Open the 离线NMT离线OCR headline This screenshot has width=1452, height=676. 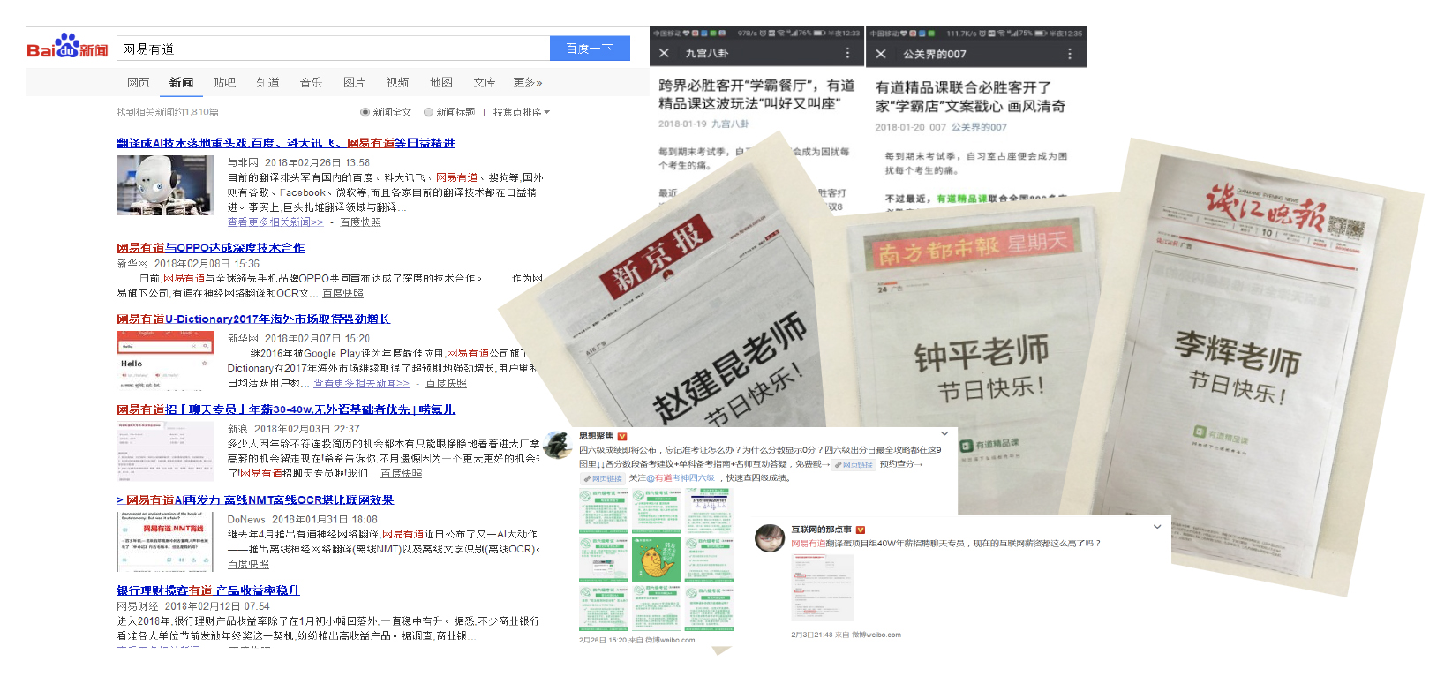point(255,499)
